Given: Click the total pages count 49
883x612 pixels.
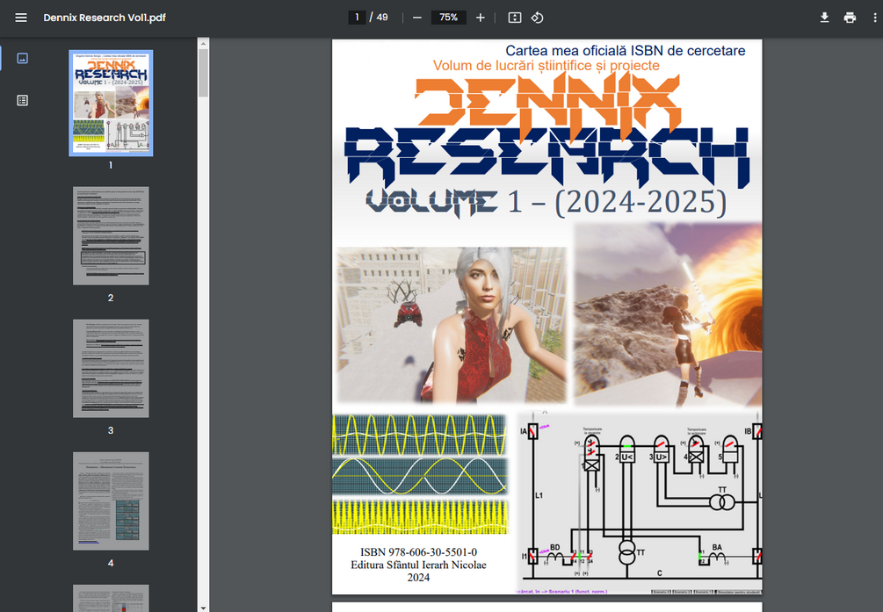Looking at the screenshot, I should click(382, 18).
